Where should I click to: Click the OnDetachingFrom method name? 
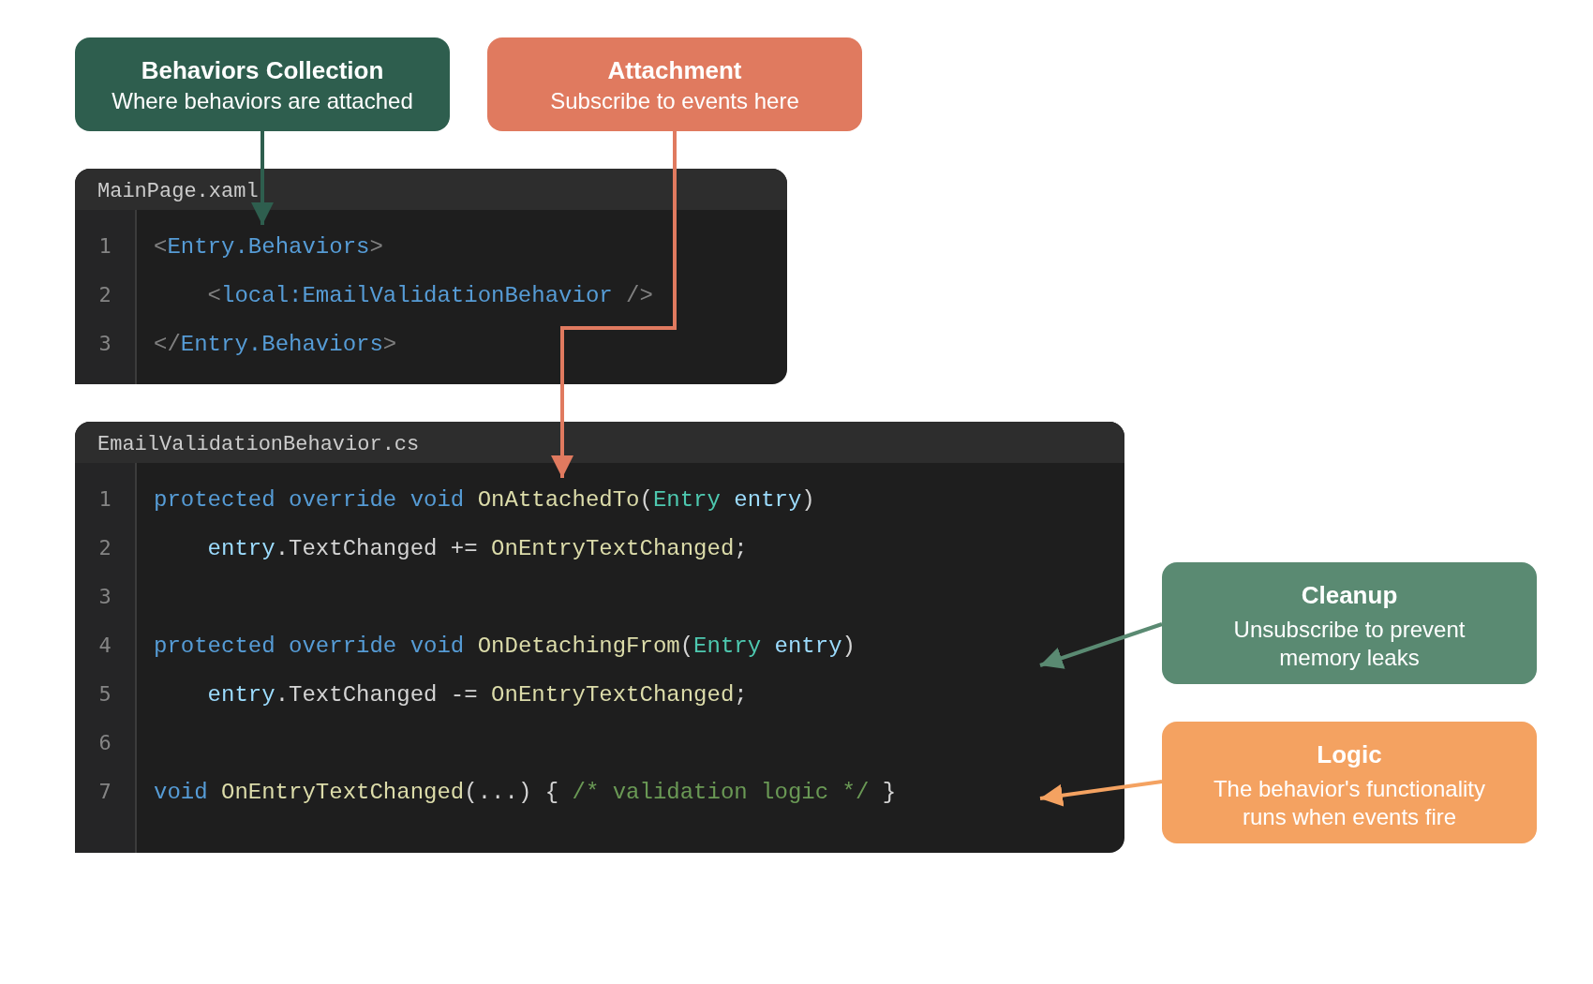pyautogui.click(x=578, y=646)
